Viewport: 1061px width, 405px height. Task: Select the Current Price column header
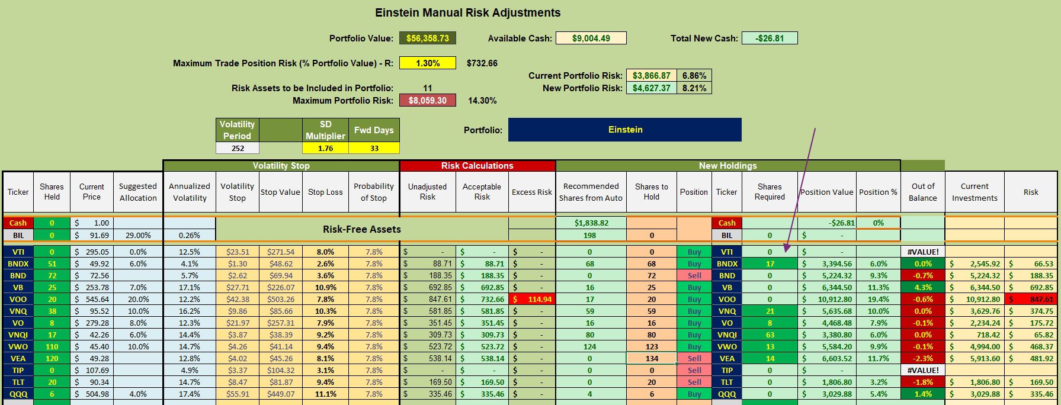92,192
